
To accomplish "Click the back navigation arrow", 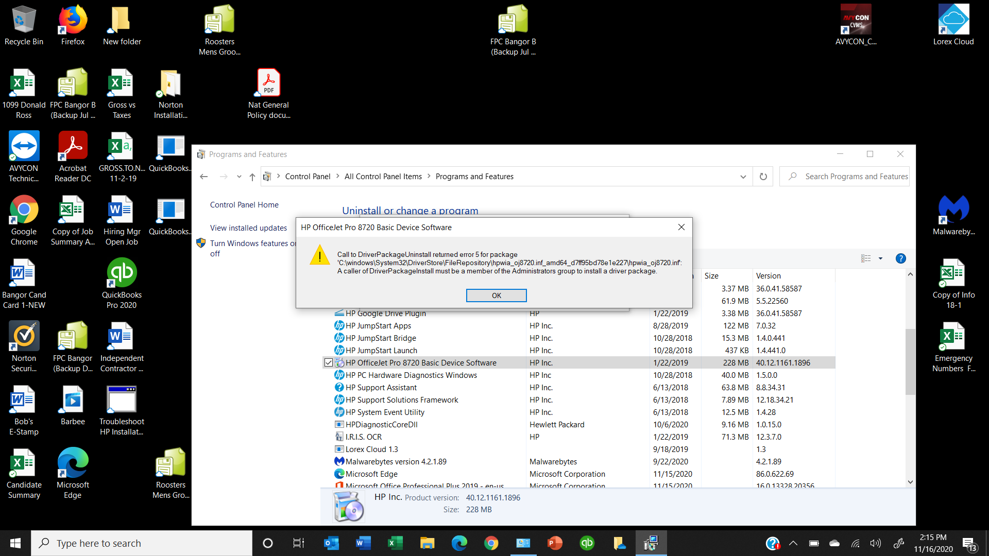I will coord(204,177).
